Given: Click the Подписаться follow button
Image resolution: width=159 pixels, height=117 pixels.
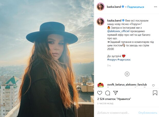Looking at the screenshot, I should pyautogui.click(x=136, y=7).
